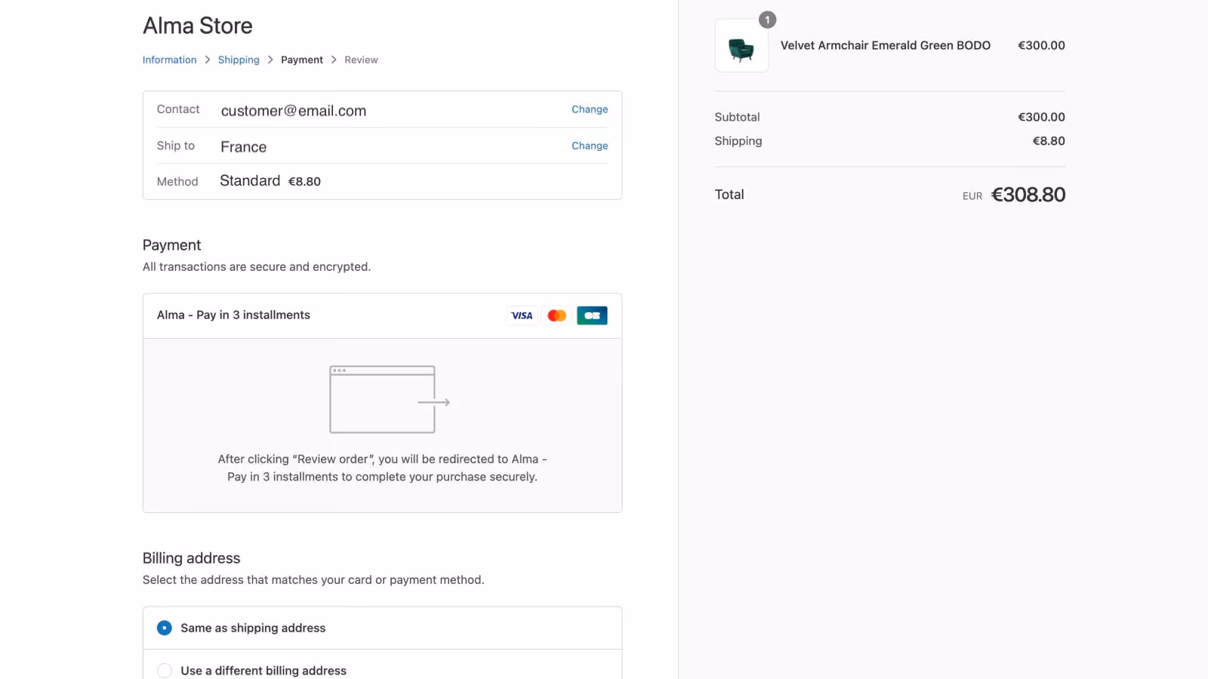The image size is (1208, 679).
Task: Click the €308.80 total amount
Action: click(x=1028, y=195)
